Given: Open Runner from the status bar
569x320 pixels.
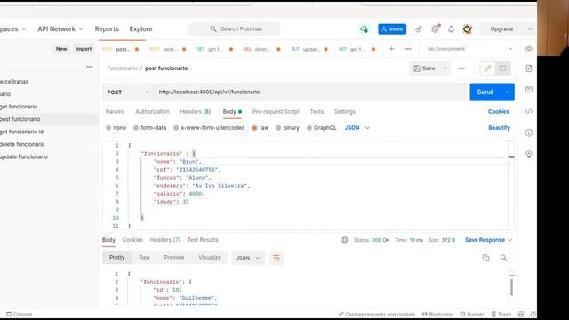Looking at the screenshot, I should [x=472, y=314].
